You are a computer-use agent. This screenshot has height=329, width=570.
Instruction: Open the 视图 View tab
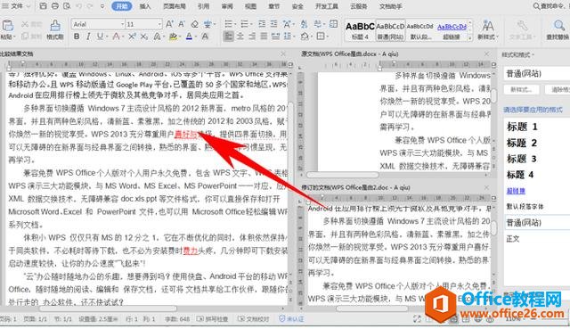pos(250,6)
